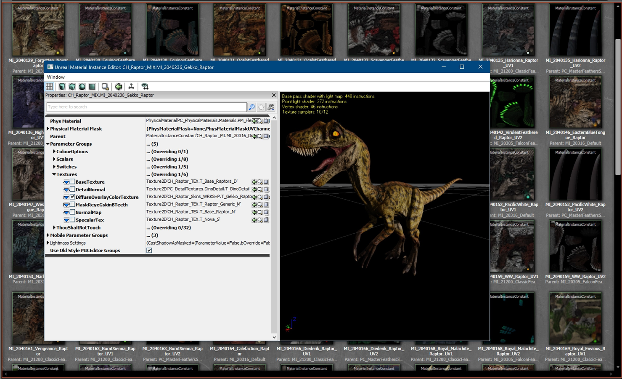Enable NormalMap override checkbox
This screenshot has width=622, height=379.
[72, 212]
